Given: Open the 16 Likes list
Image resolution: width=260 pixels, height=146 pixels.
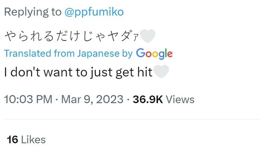Looking at the screenshot, I should click(26, 140).
